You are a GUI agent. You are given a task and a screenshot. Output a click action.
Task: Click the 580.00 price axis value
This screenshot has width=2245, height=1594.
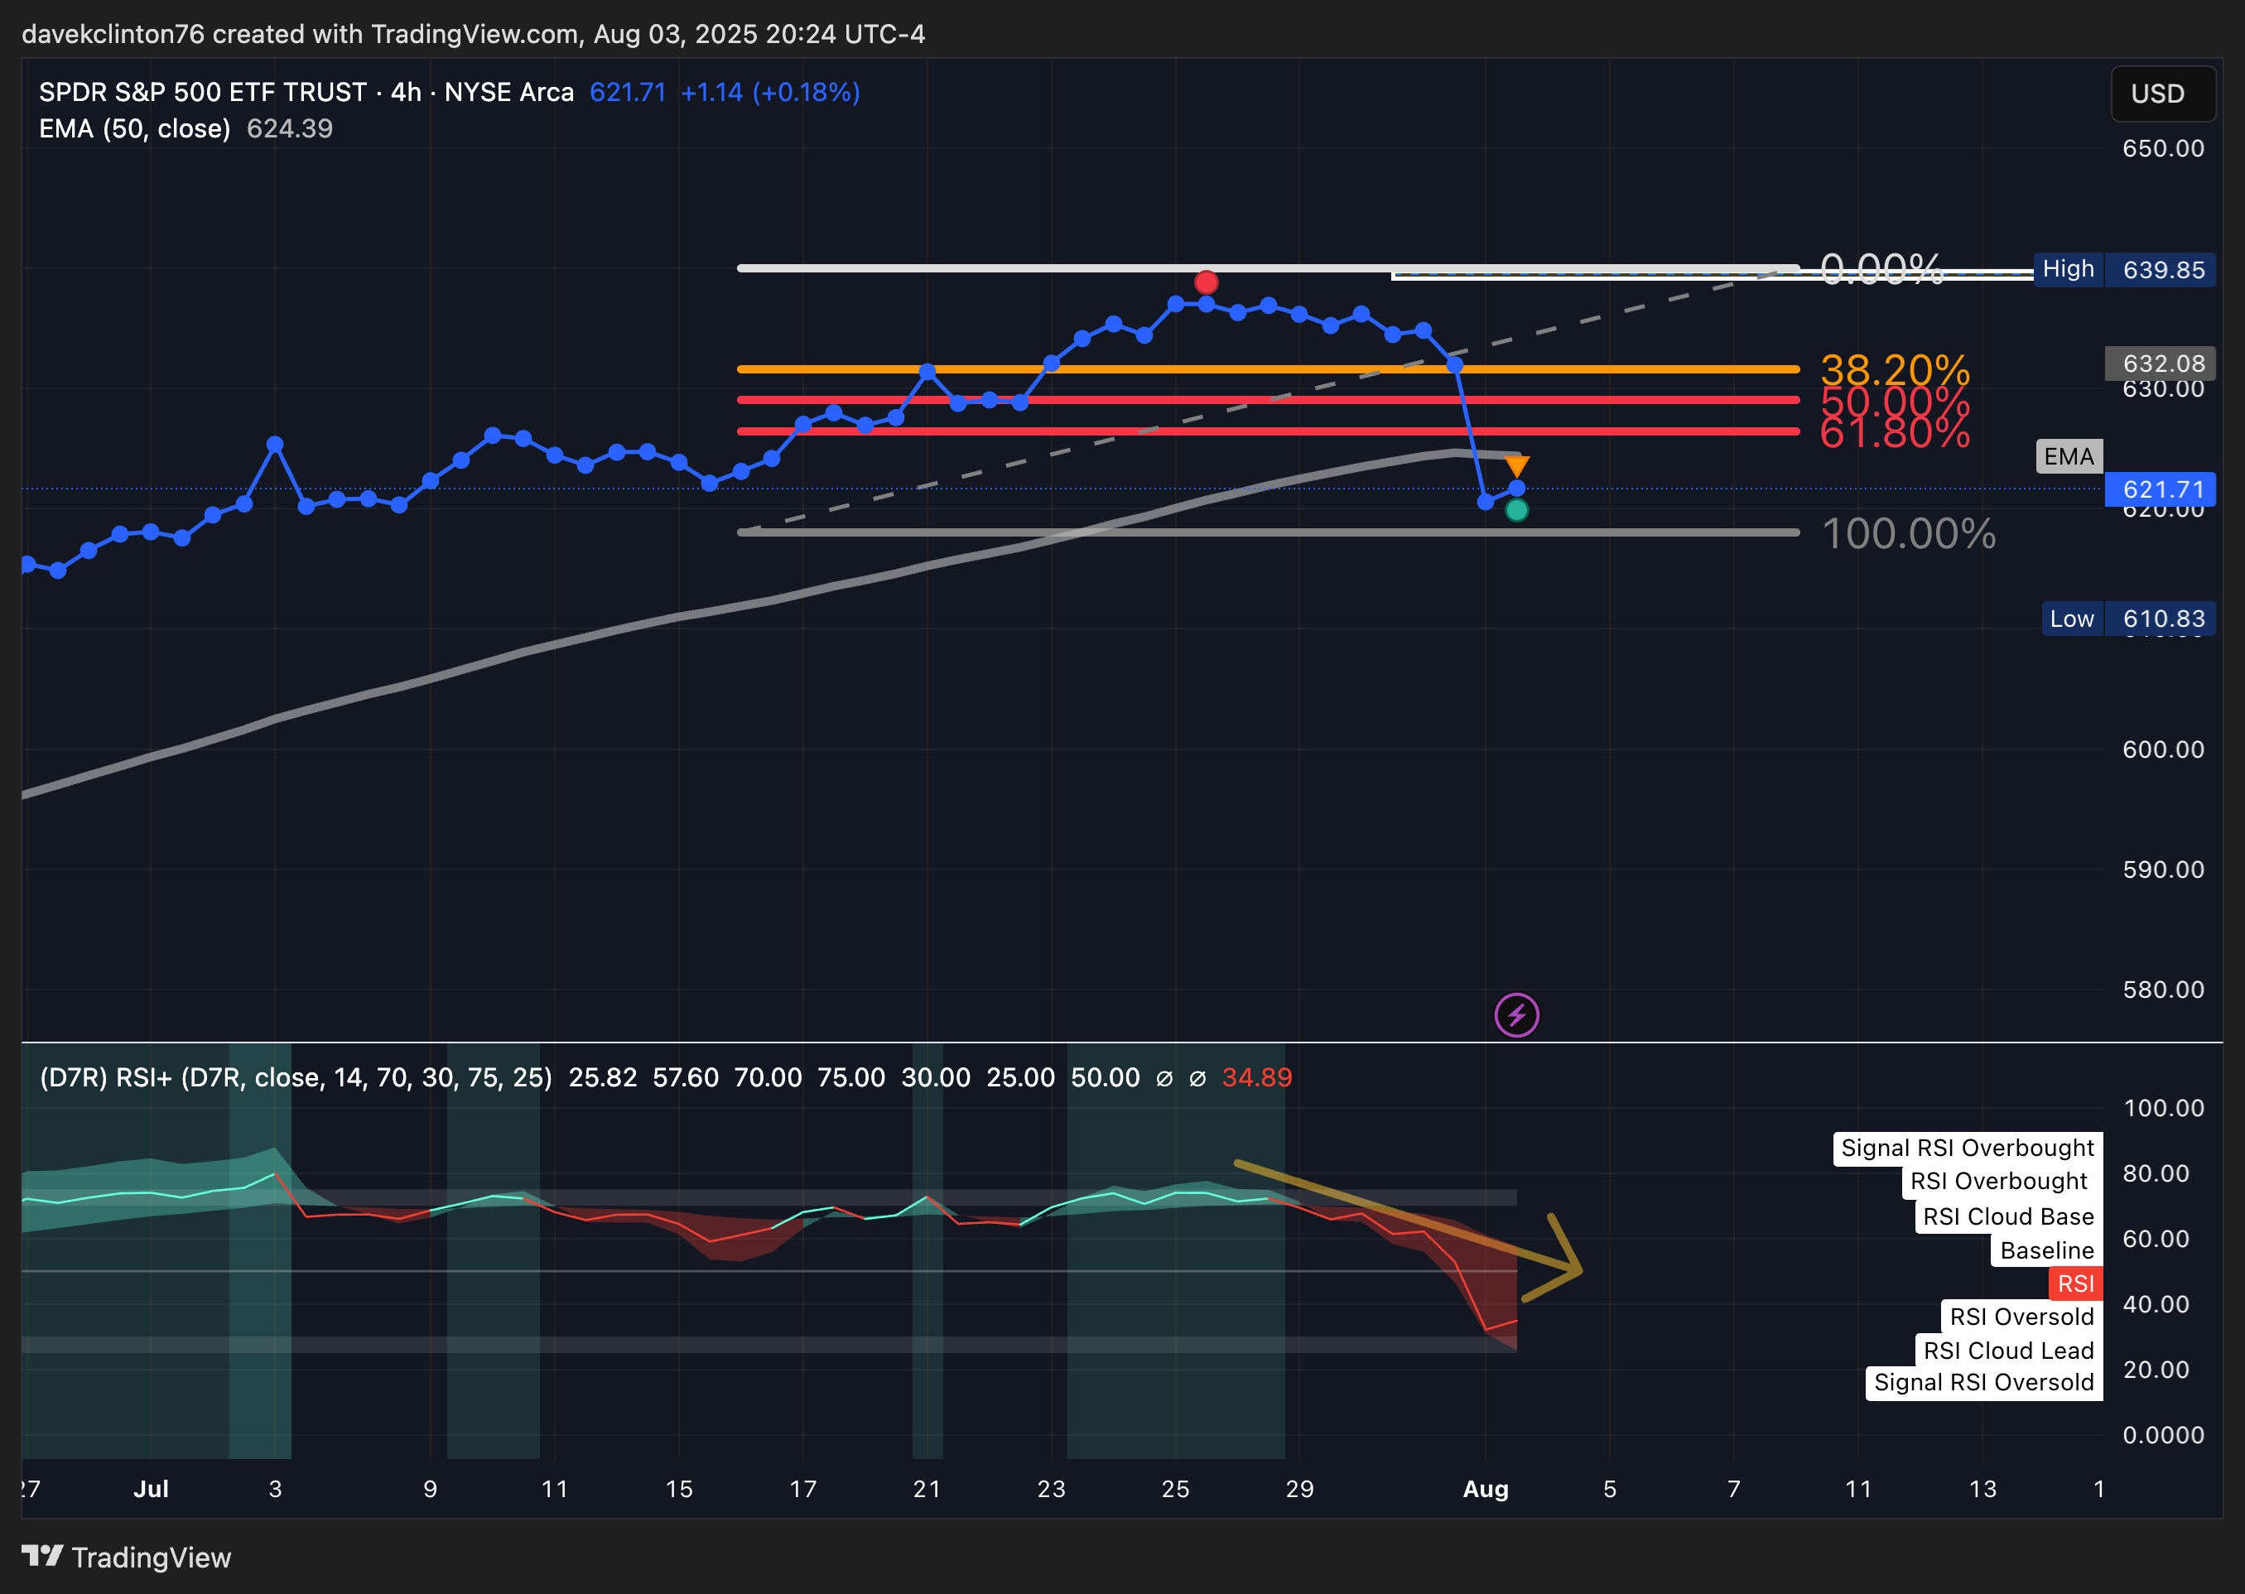(x=2162, y=990)
